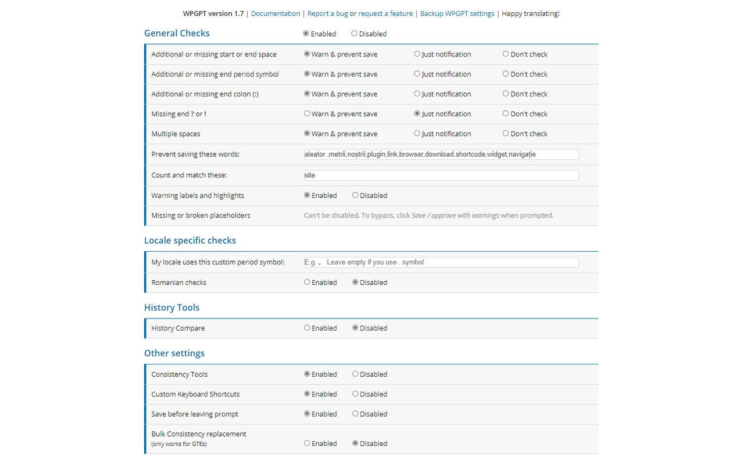
Task: Click the Prevent saving these words field
Action: click(x=441, y=154)
